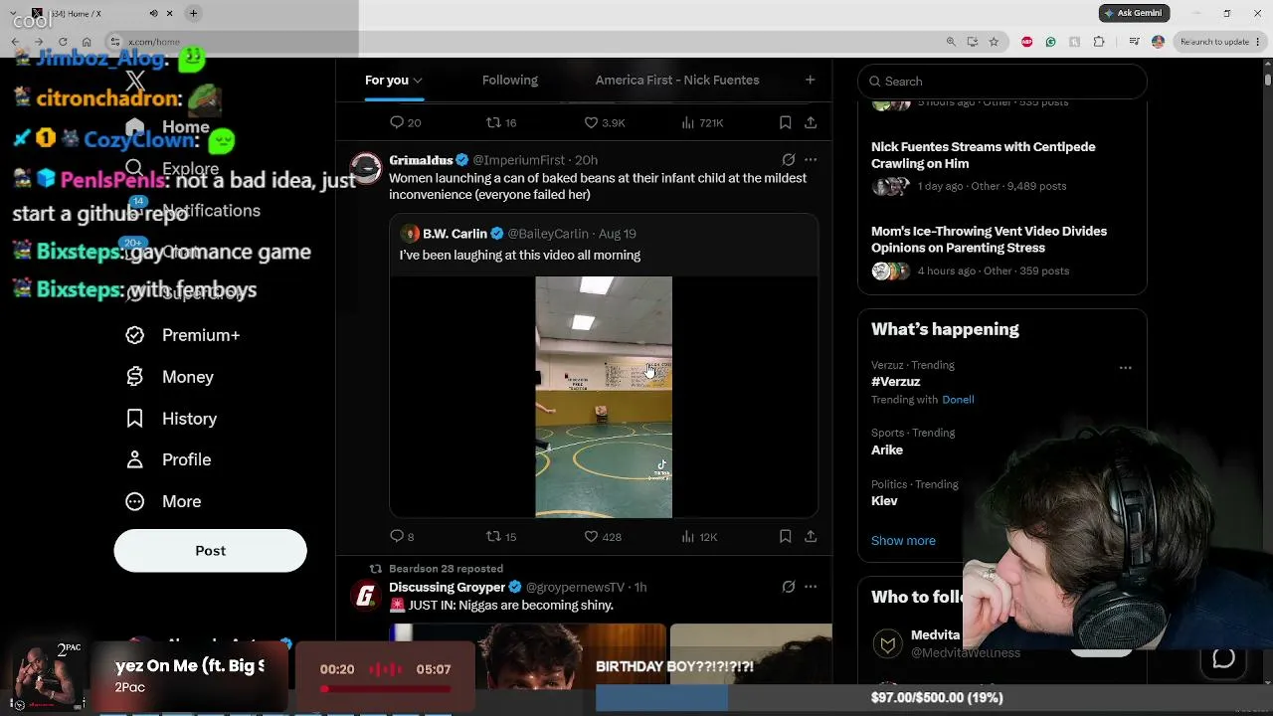View analytics of the 12K views post
This screenshot has width=1273, height=716.
click(699, 537)
